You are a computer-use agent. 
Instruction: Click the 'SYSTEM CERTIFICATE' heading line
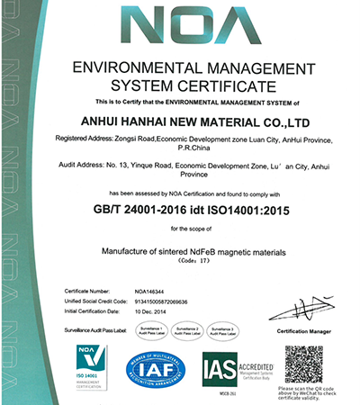tap(193, 85)
